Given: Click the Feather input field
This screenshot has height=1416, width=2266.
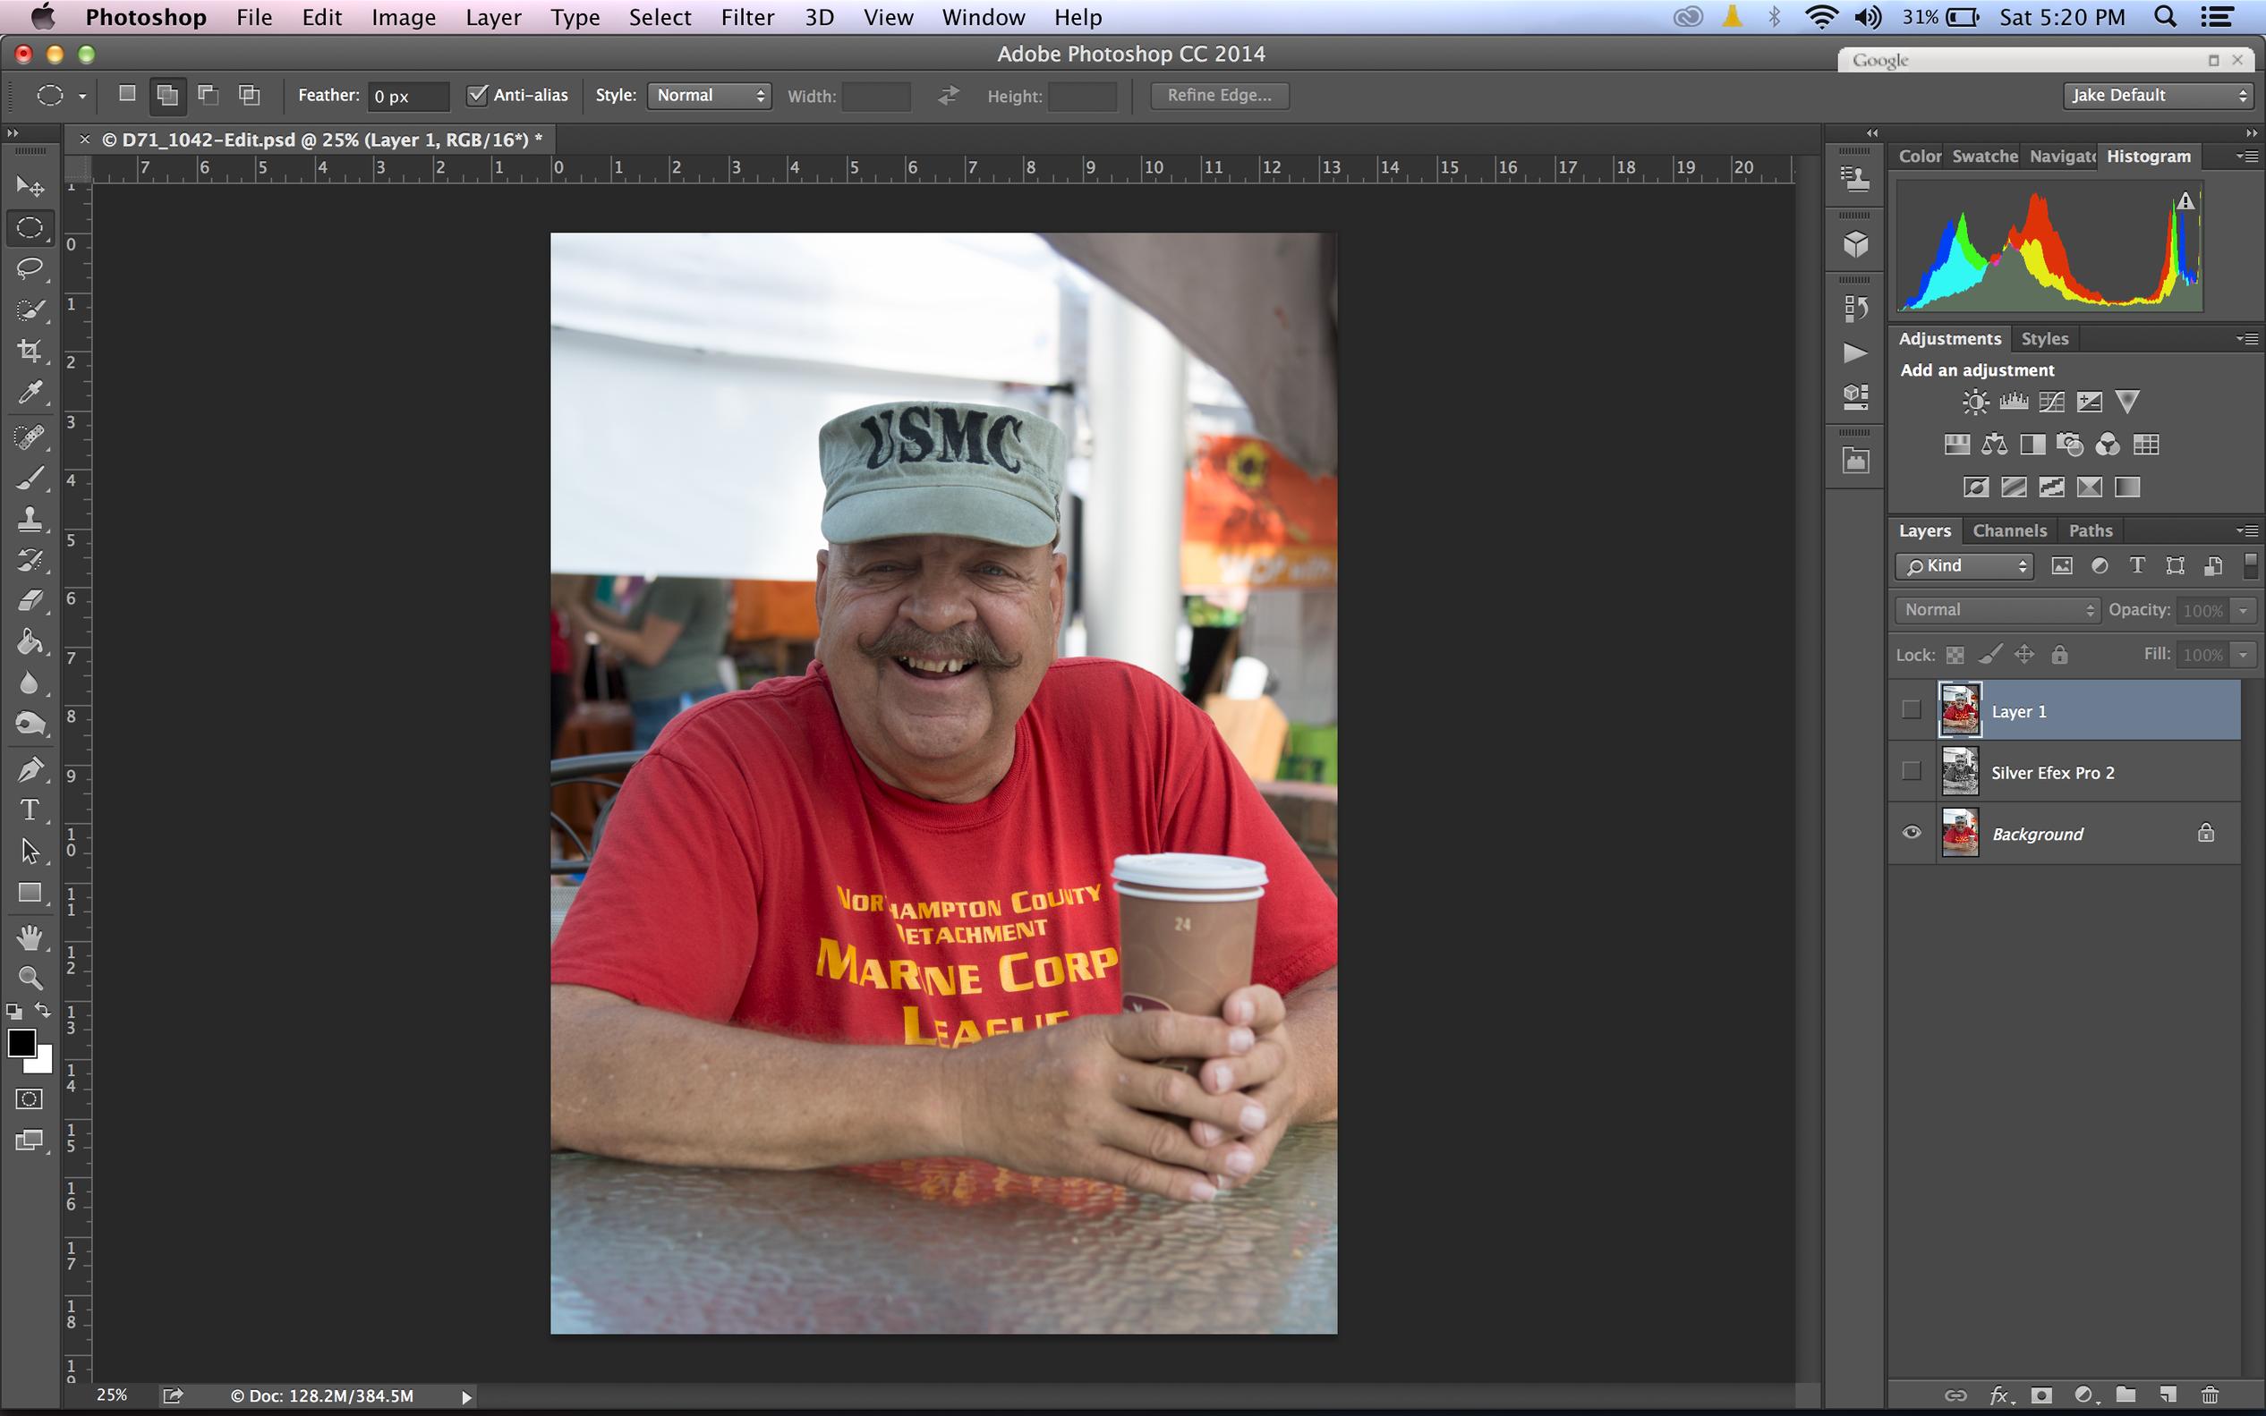Looking at the screenshot, I should pos(407,97).
